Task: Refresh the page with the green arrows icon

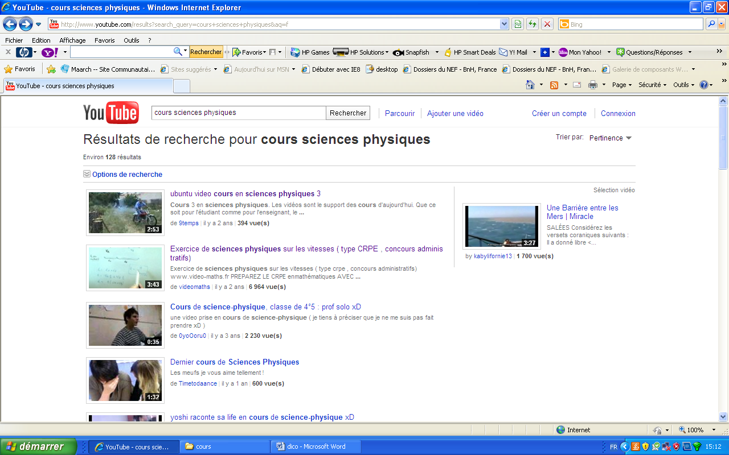Action: pyautogui.click(x=532, y=24)
